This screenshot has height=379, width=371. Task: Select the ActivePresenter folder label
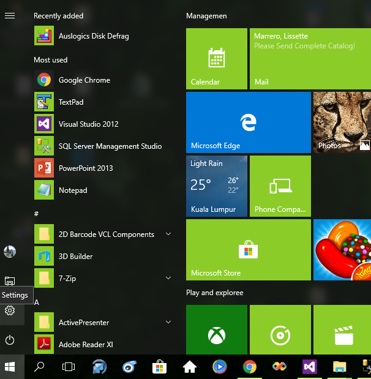[x=84, y=323]
